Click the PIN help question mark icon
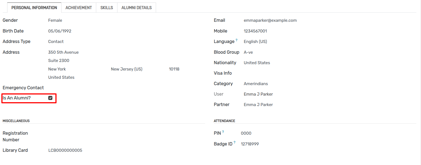This screenshot has width=421, height=165. [223, 132]
